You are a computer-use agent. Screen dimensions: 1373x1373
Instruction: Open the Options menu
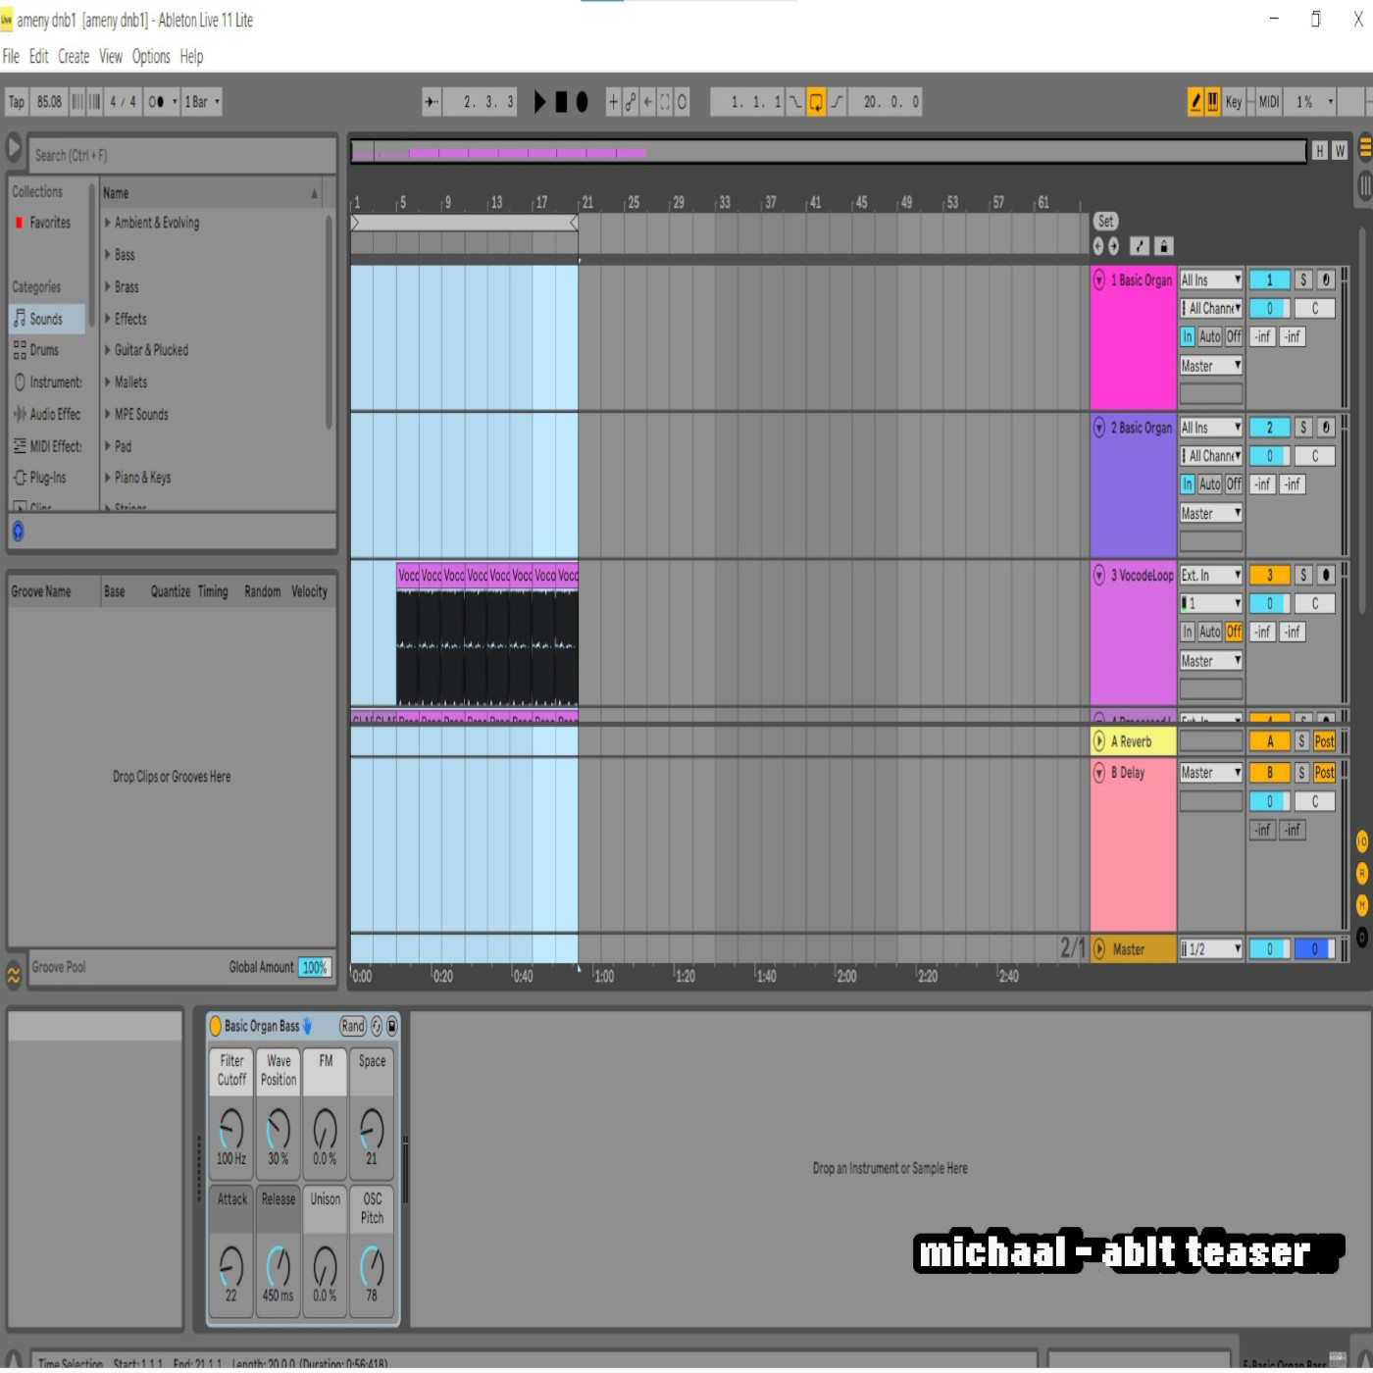(151, 57)
